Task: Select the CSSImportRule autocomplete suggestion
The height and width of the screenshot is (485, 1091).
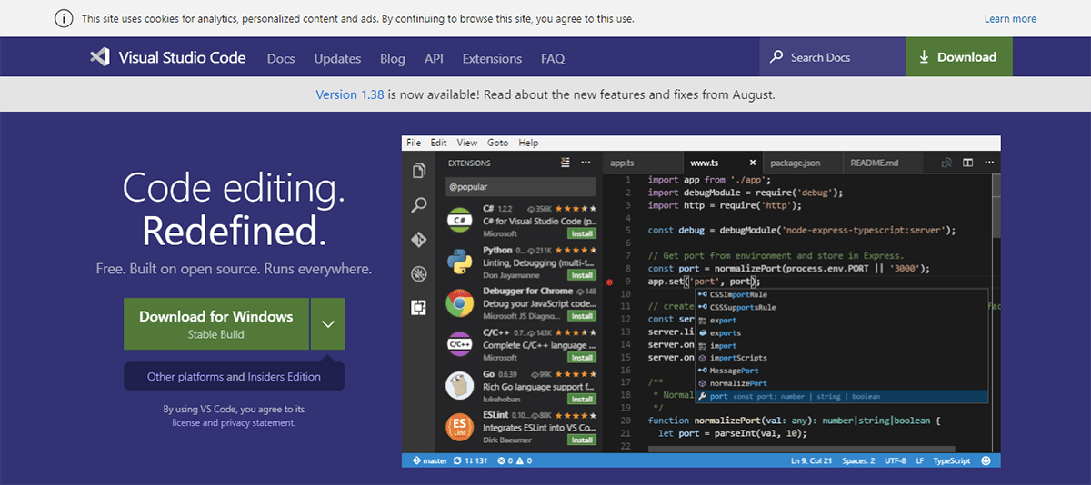Action: 841,295
